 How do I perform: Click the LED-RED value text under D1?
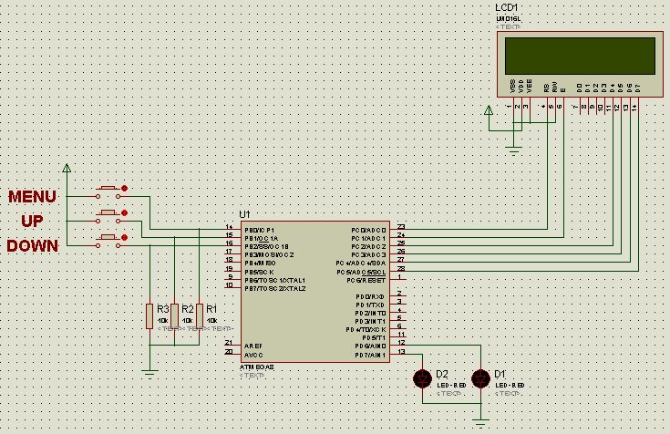tap(510, 386)
